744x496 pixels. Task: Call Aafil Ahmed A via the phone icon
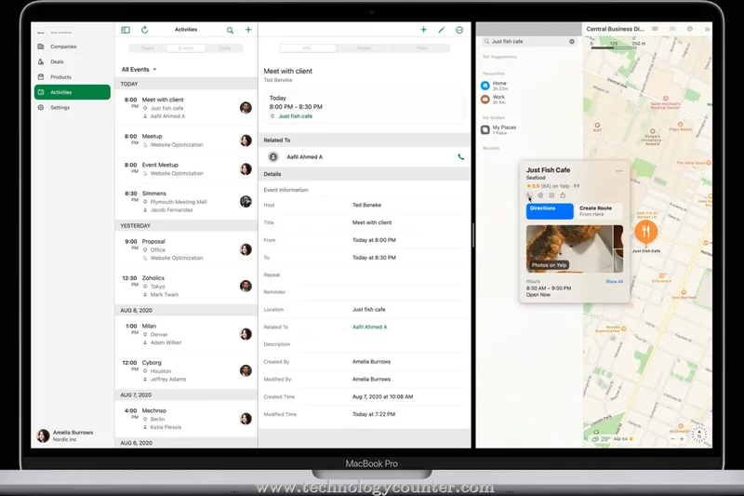click(460, 157)
